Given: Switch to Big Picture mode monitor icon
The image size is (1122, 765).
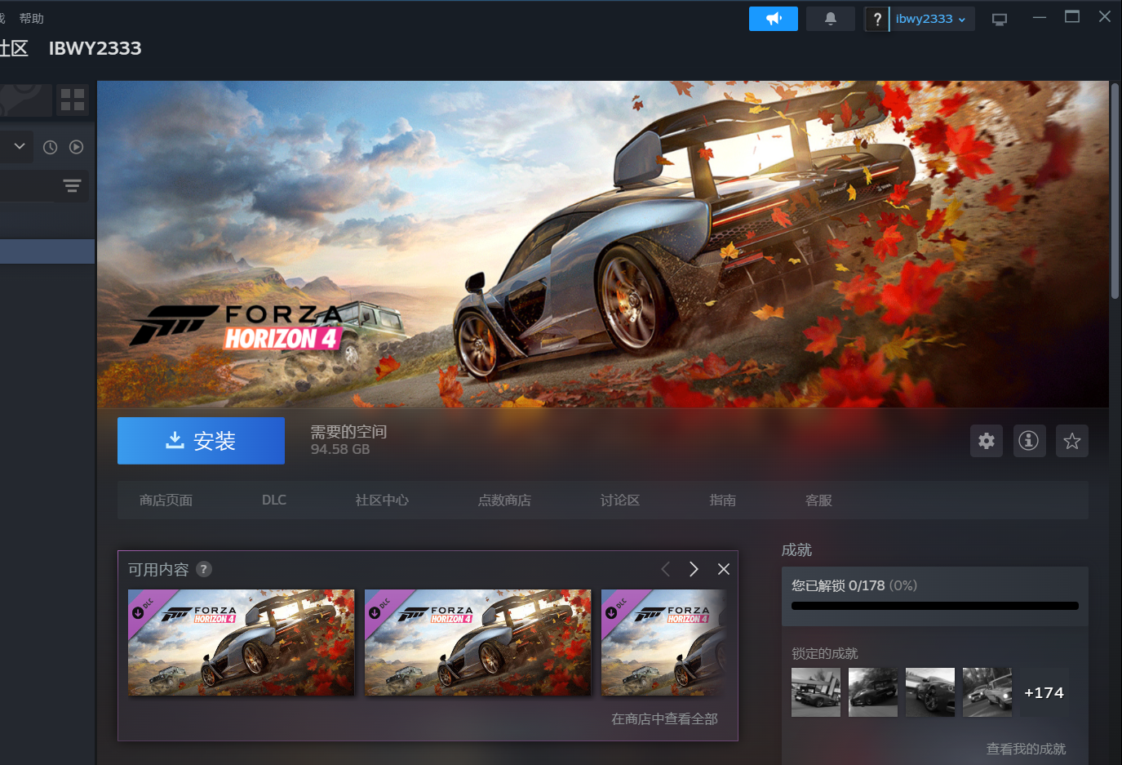Looking at the screenshot, I should tap(1000, 20).
